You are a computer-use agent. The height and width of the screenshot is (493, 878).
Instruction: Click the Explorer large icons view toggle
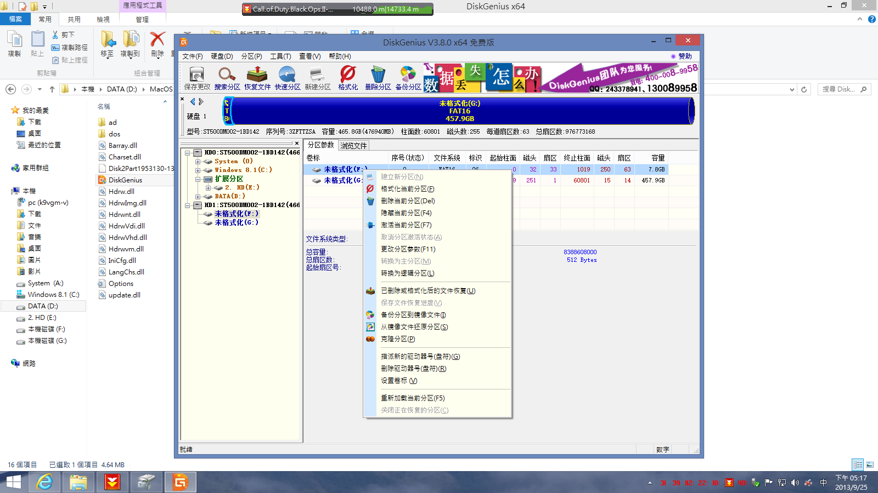[x=870, y=465]
